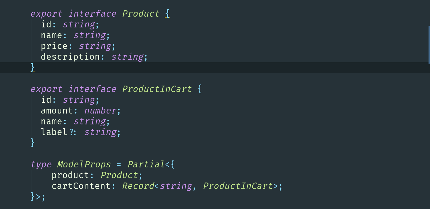Click the ModelProps type name
Image resolution: width=430 pixels, height=209 pixels.
(84, 164)
